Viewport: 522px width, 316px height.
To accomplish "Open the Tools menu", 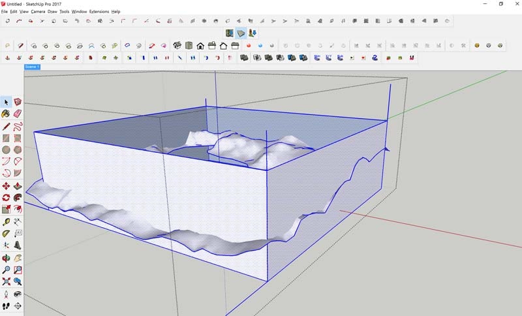I will click(64, 12).
